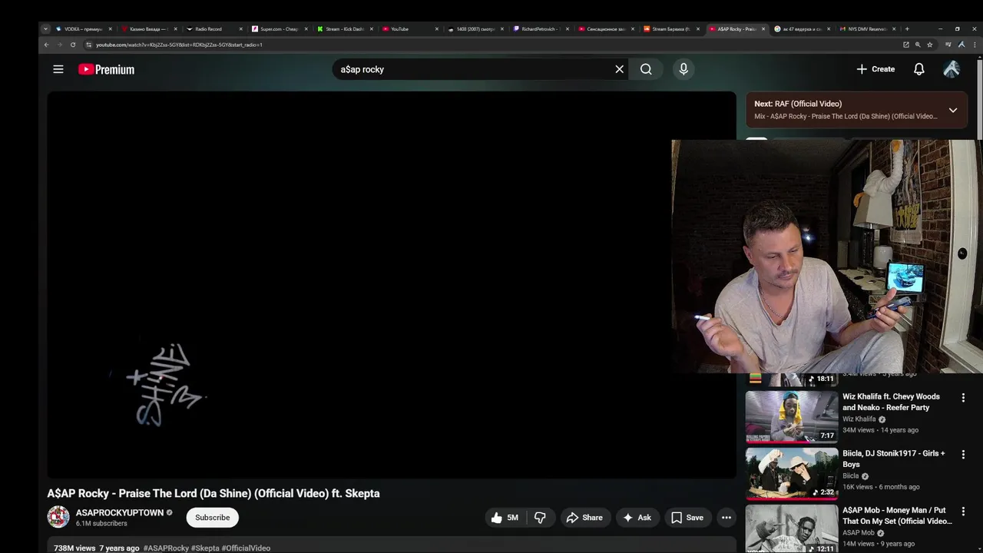Open the Biicla Girls + Boys thumbnail

(x=792, y=474)
